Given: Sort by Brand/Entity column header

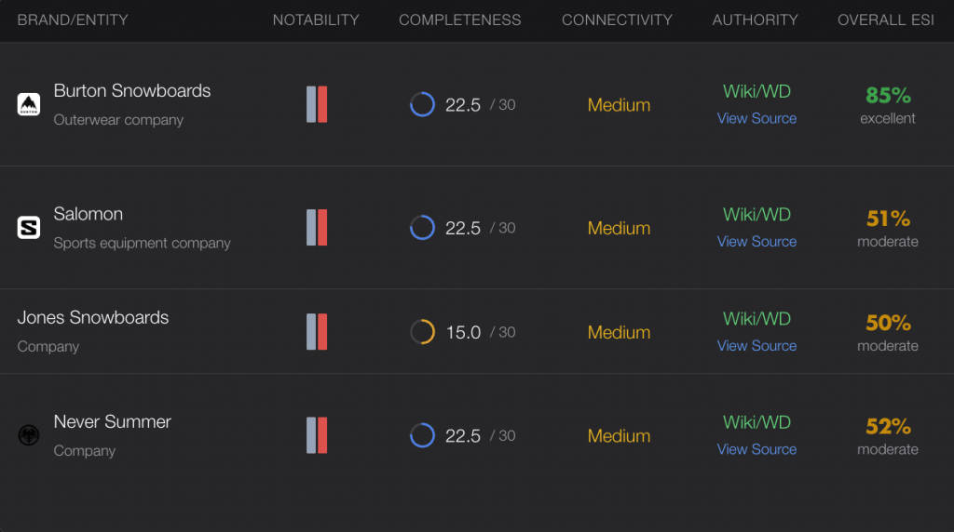Looking at the screenshot, I should pyautogui.click(x=73, y=20).
